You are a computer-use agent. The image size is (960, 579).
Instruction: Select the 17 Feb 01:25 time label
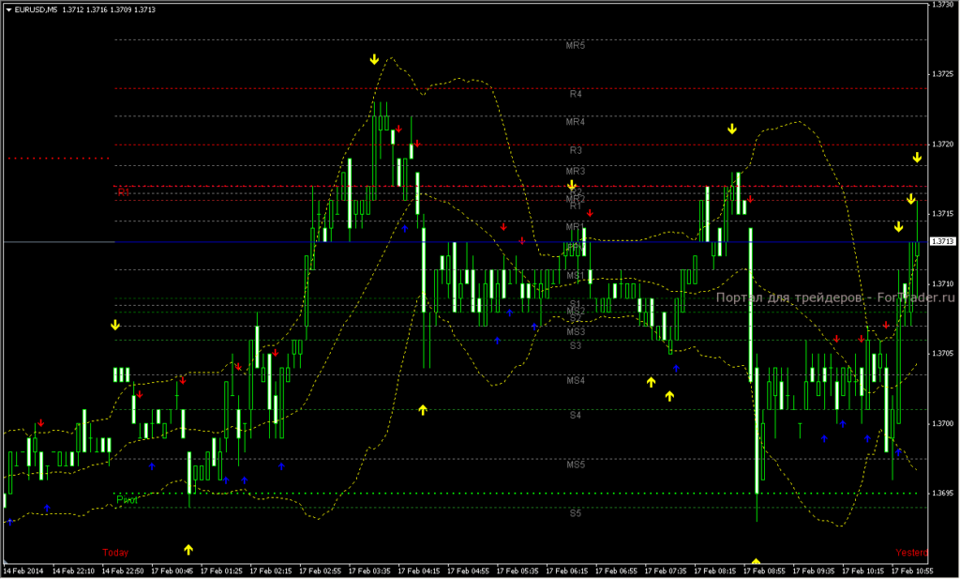(221, 571)
